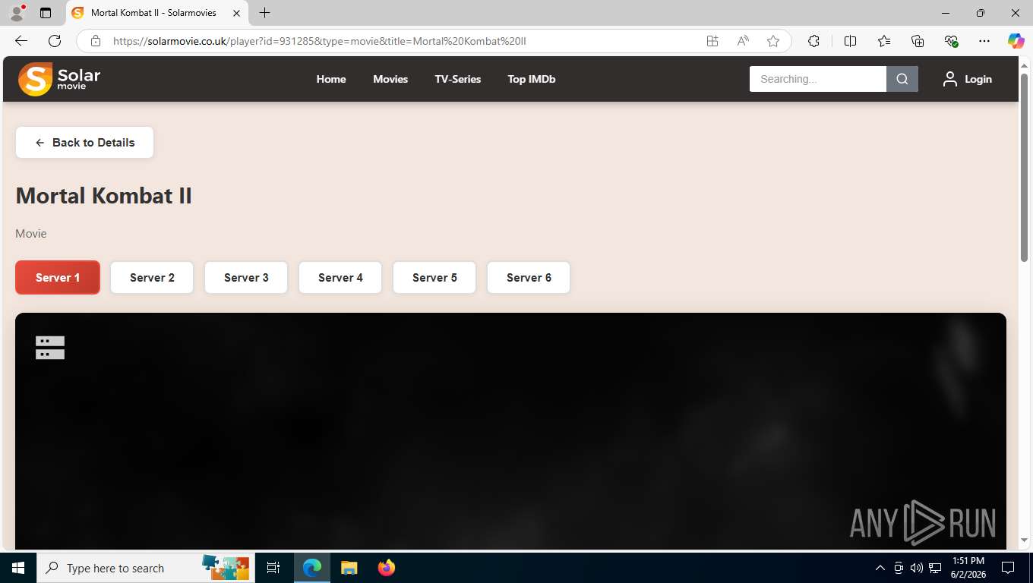Open the volume control in system tray
Screen dimensions: 1033x583
(x=916, y=568)
